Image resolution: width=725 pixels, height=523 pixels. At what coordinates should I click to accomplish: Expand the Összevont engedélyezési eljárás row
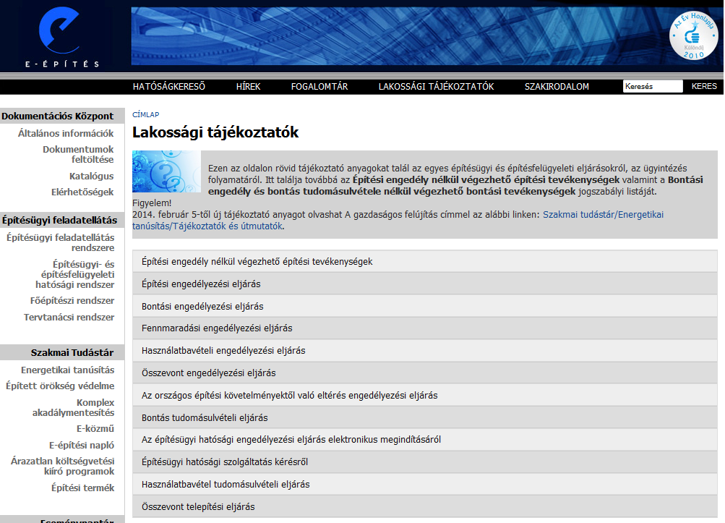tap(424, 373)
